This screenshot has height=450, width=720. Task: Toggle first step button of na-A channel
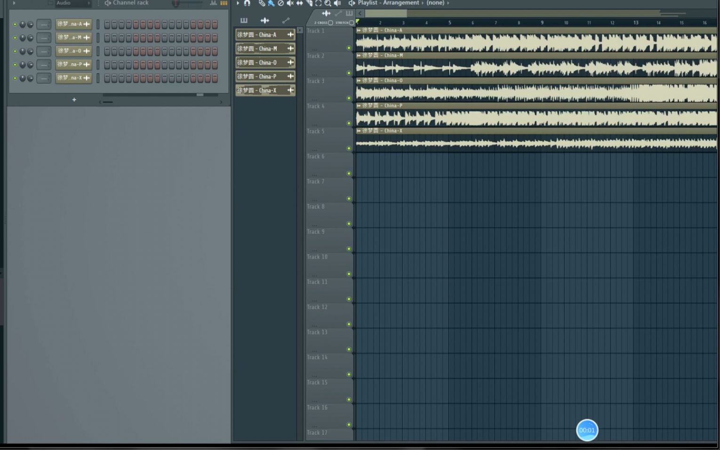107,24
